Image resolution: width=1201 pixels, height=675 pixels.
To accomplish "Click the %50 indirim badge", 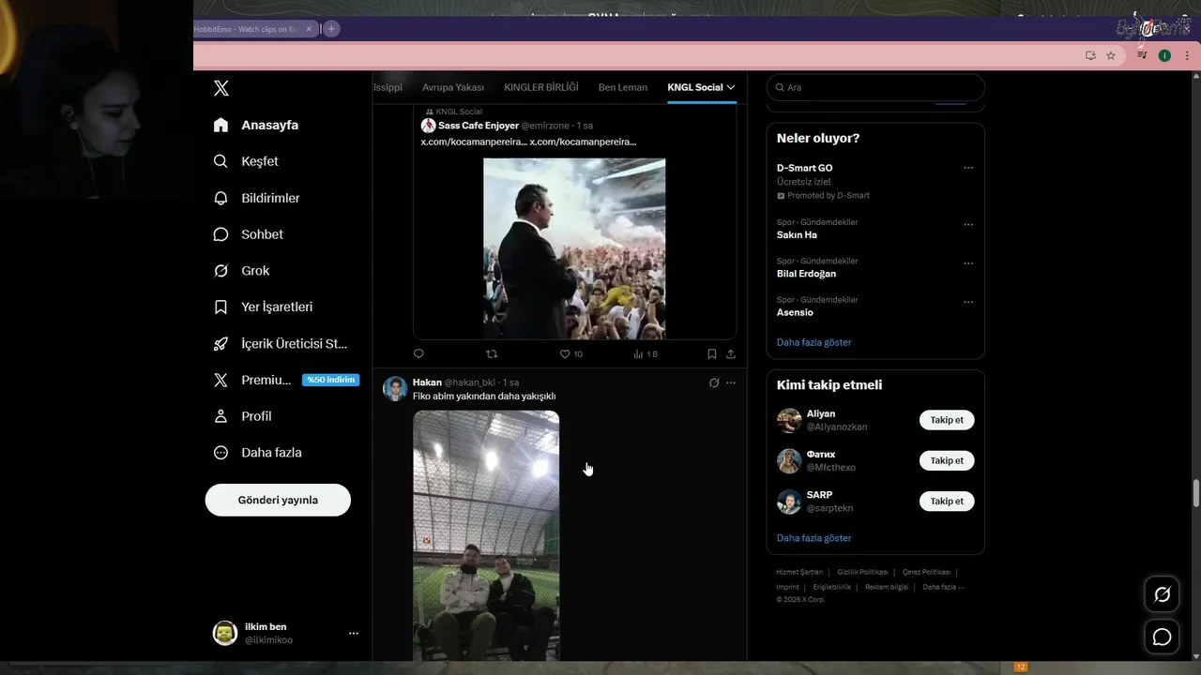I will (x=331, y=380).
